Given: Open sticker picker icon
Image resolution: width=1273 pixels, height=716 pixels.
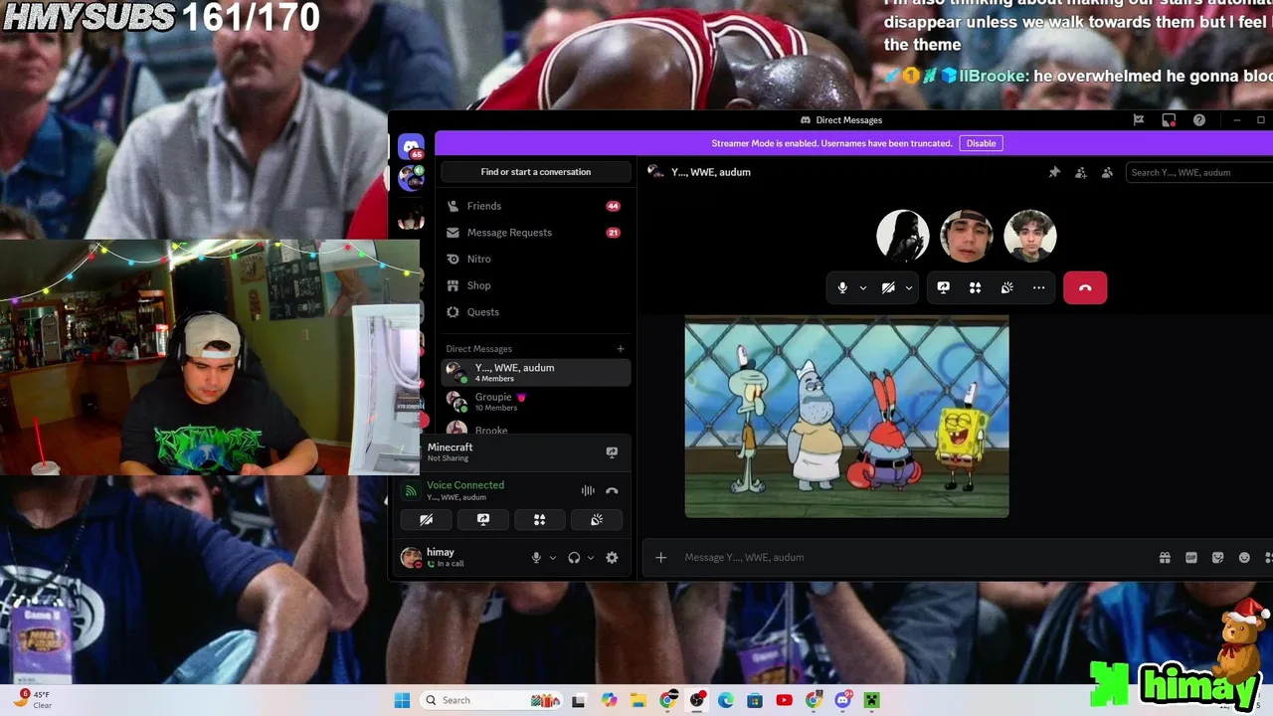Looking at the screenshot, I should pyautogui.click(x=1217, y=558).
